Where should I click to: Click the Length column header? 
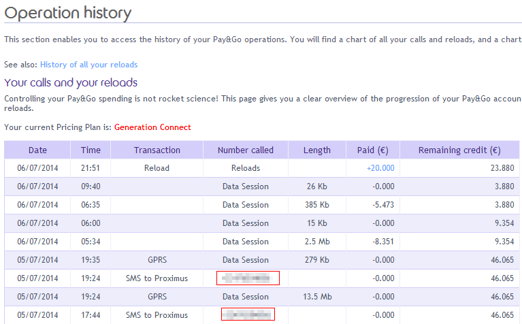point(316,150)
